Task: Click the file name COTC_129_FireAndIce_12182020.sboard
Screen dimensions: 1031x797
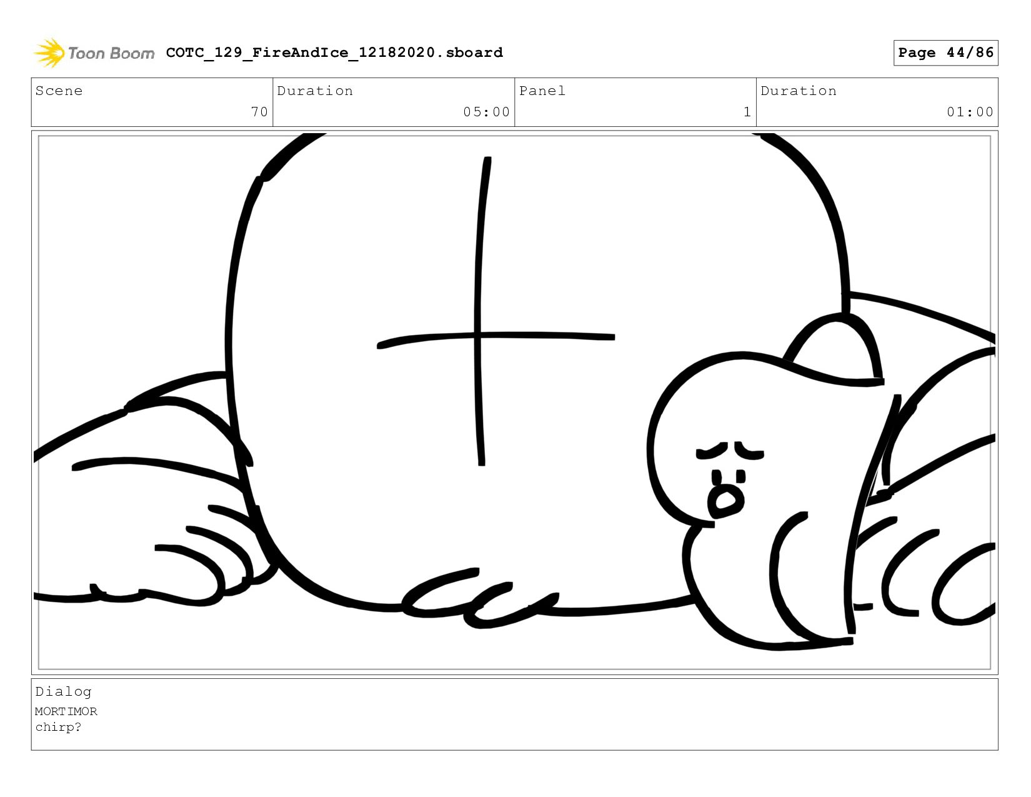Action: click(x=334, y=53)
